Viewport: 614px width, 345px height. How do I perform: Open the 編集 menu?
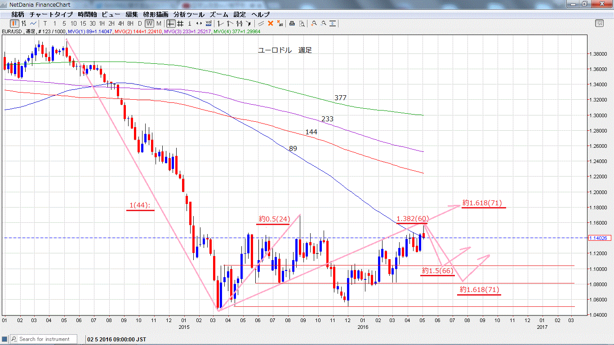point(132,14)
